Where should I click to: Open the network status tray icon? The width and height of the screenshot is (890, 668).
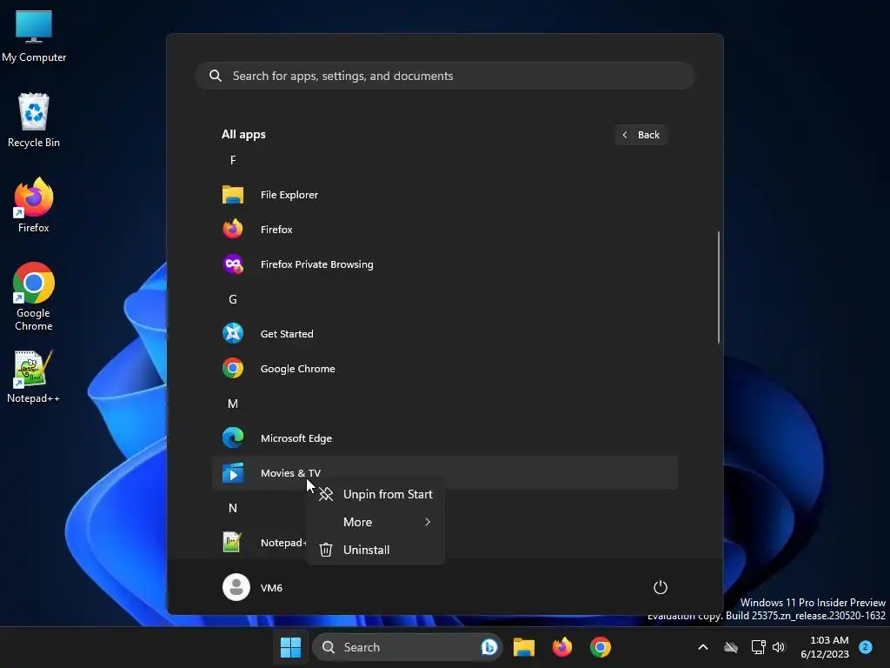click(758, 647)
